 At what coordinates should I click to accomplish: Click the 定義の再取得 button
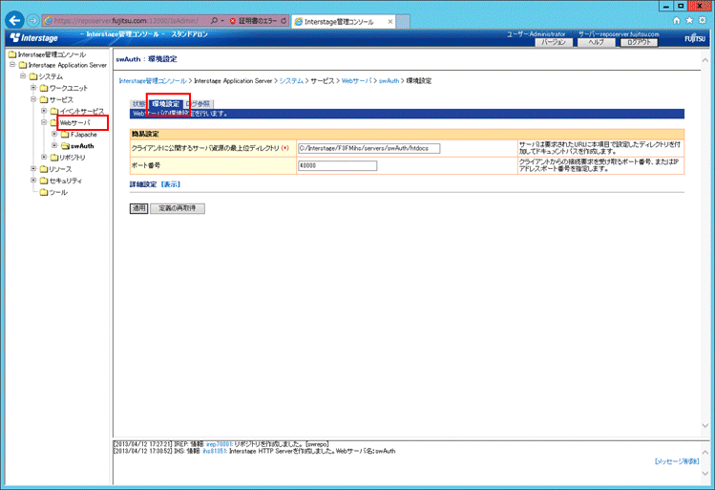coord(178,207)
